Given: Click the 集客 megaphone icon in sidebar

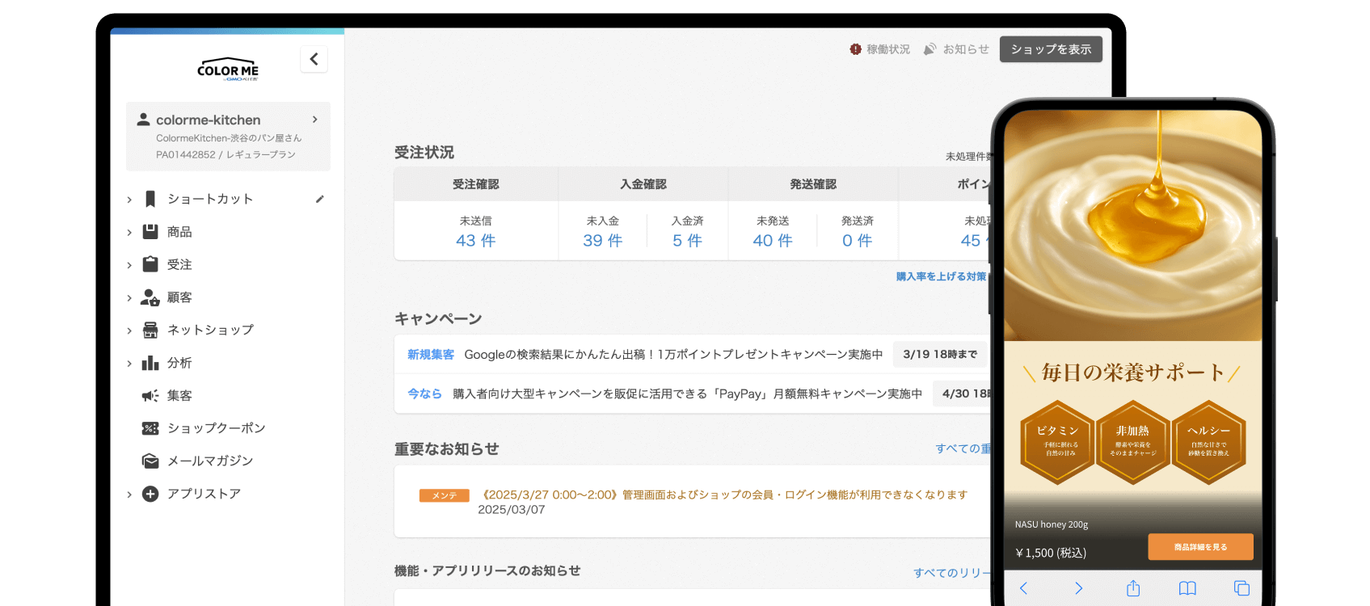Looking at the screenshot, I should pos(150,396).
